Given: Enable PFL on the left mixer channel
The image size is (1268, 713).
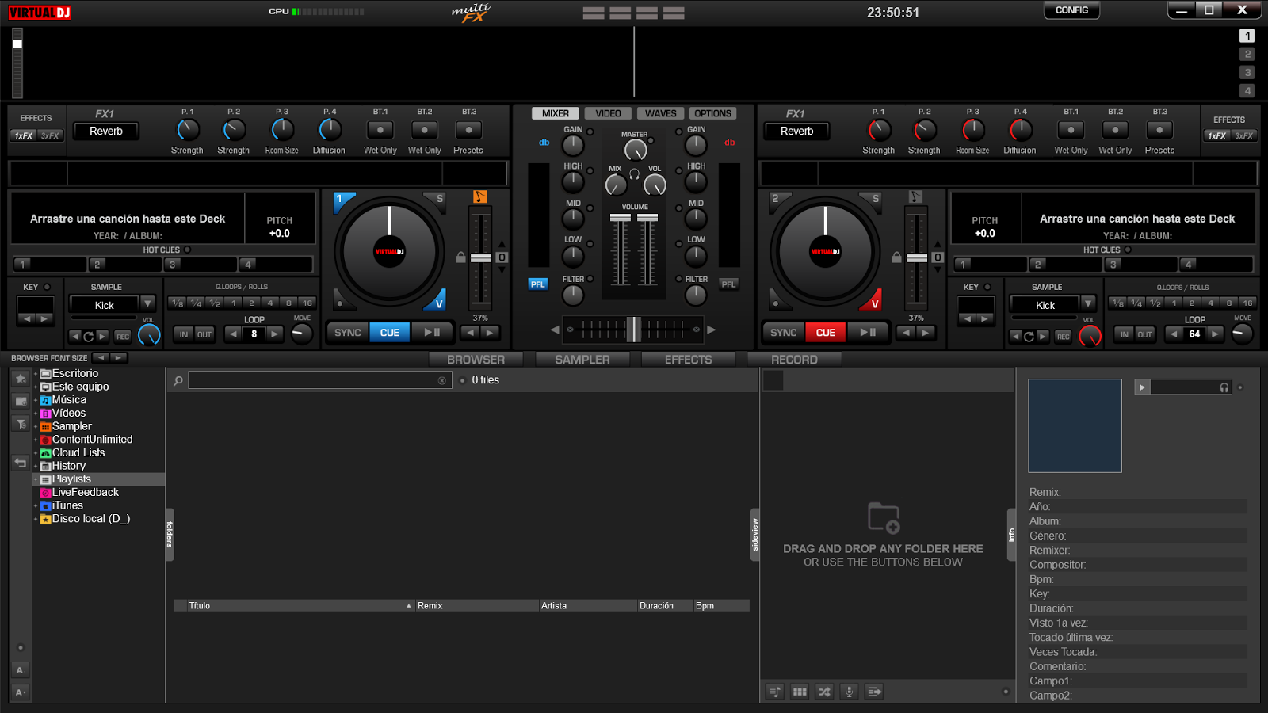Looking at the screenshot, I should 537,284.
